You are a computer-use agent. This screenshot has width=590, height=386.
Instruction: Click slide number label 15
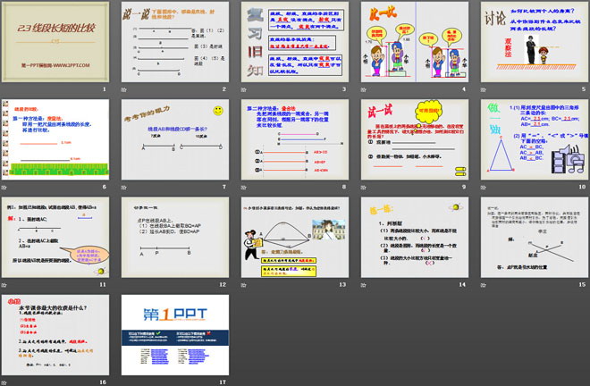click(x=582, y=284)
